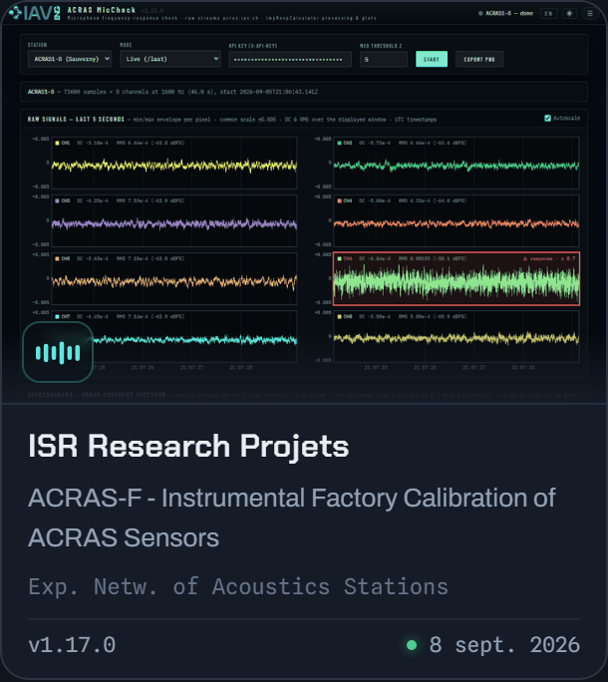
Task: Toggle the light/dark theme sun icon
Action: pyautogui.click(x=569, y=14)
